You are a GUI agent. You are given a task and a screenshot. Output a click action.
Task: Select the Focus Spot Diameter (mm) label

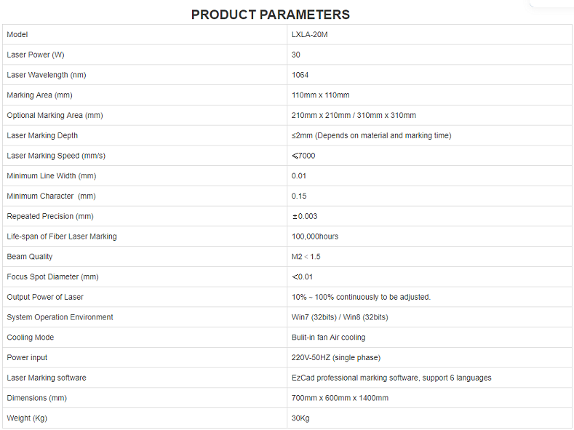point(52,277)
